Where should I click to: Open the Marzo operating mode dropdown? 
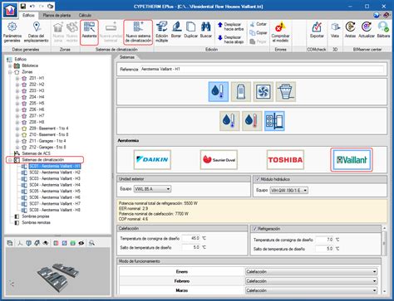(x=311, y=290)
